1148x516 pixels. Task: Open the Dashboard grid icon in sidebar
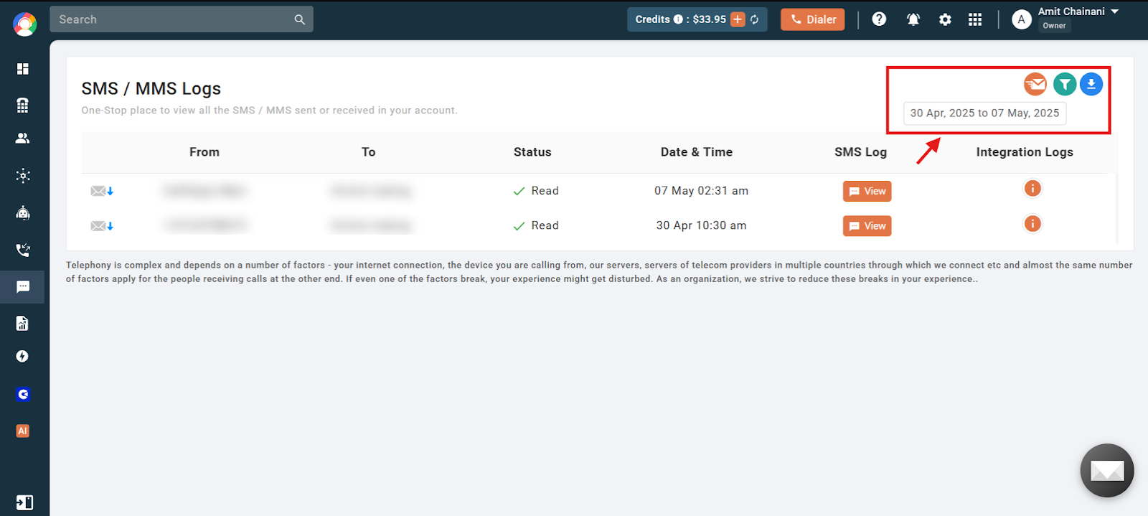coord(23,69)
